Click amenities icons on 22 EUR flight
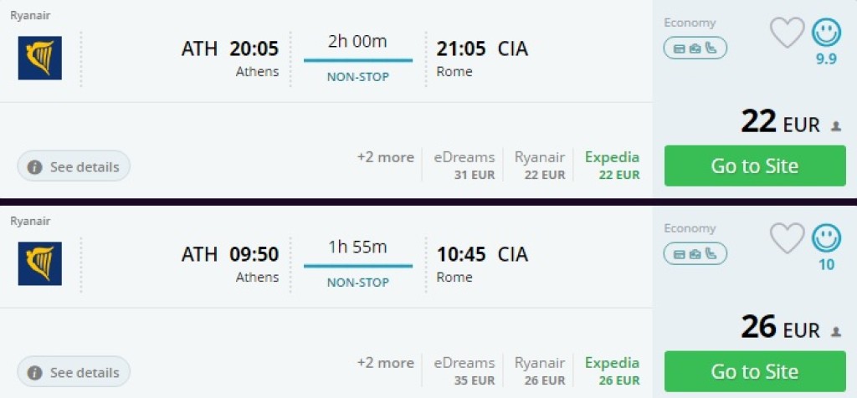The height and width of the screenshot is (398, 857). (695, 48)
